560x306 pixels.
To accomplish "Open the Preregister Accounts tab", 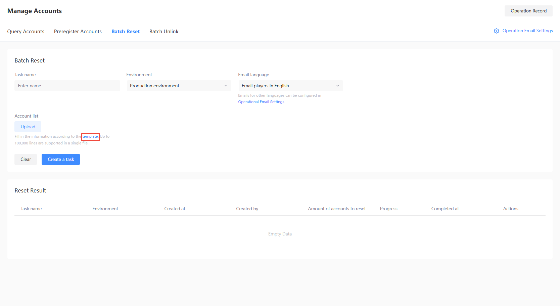I will (x=78, y=32).
